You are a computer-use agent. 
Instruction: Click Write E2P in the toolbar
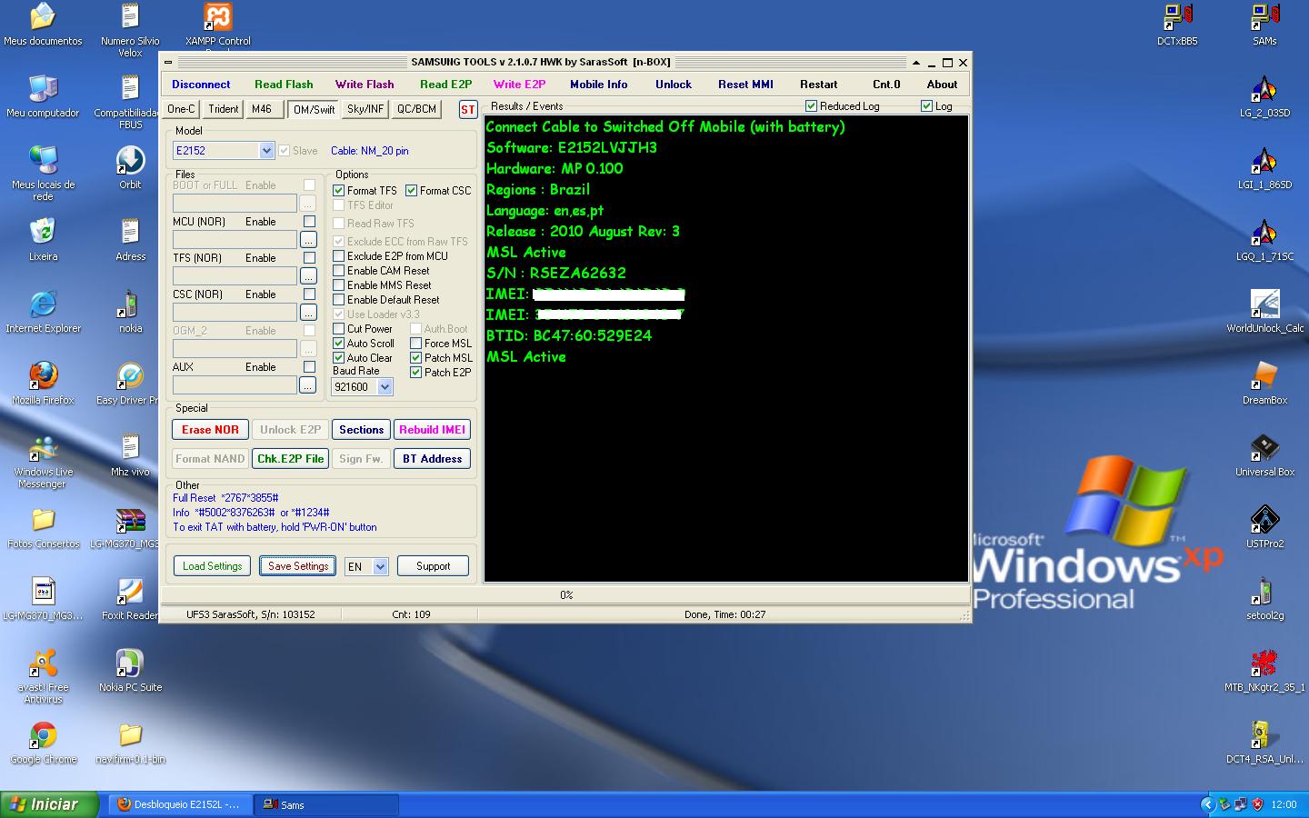point(519,85)
